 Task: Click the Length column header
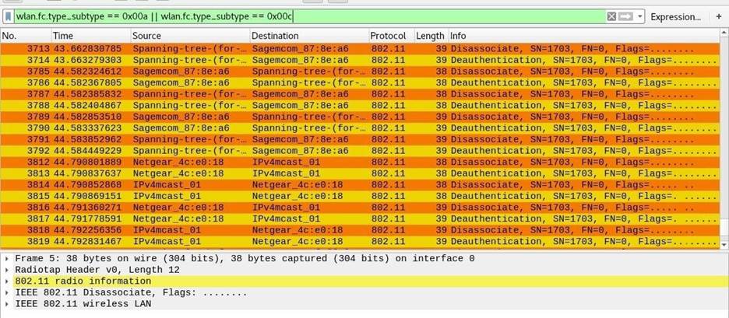430,36
